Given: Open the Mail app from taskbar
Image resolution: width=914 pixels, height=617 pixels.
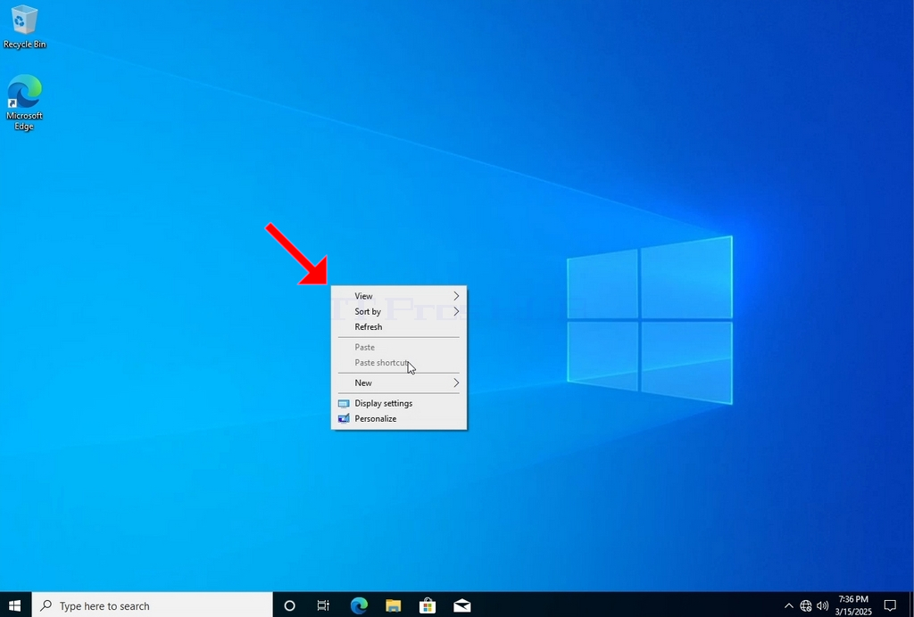Looking at the screenshot, I should (462, 605).
